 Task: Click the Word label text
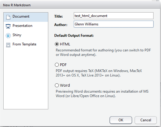(65, 85)
